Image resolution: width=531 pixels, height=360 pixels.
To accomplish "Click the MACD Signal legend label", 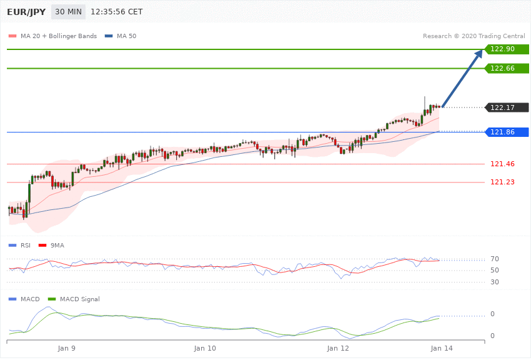I will tap(80, 299).
